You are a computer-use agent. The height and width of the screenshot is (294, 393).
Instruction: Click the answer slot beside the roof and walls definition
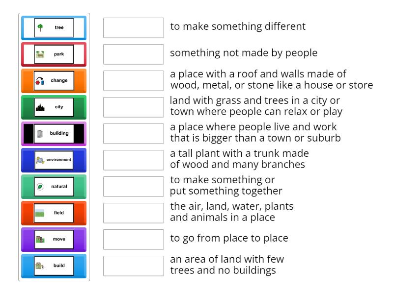coord(133,81)
